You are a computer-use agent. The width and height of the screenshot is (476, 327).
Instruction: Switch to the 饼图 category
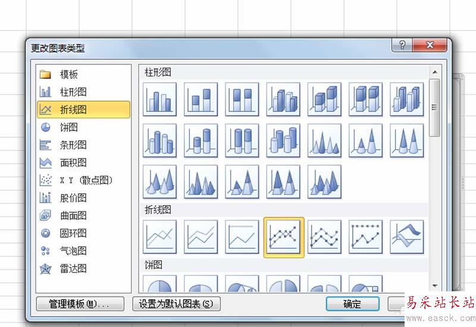pyautogui.click(x=83, y=127)
